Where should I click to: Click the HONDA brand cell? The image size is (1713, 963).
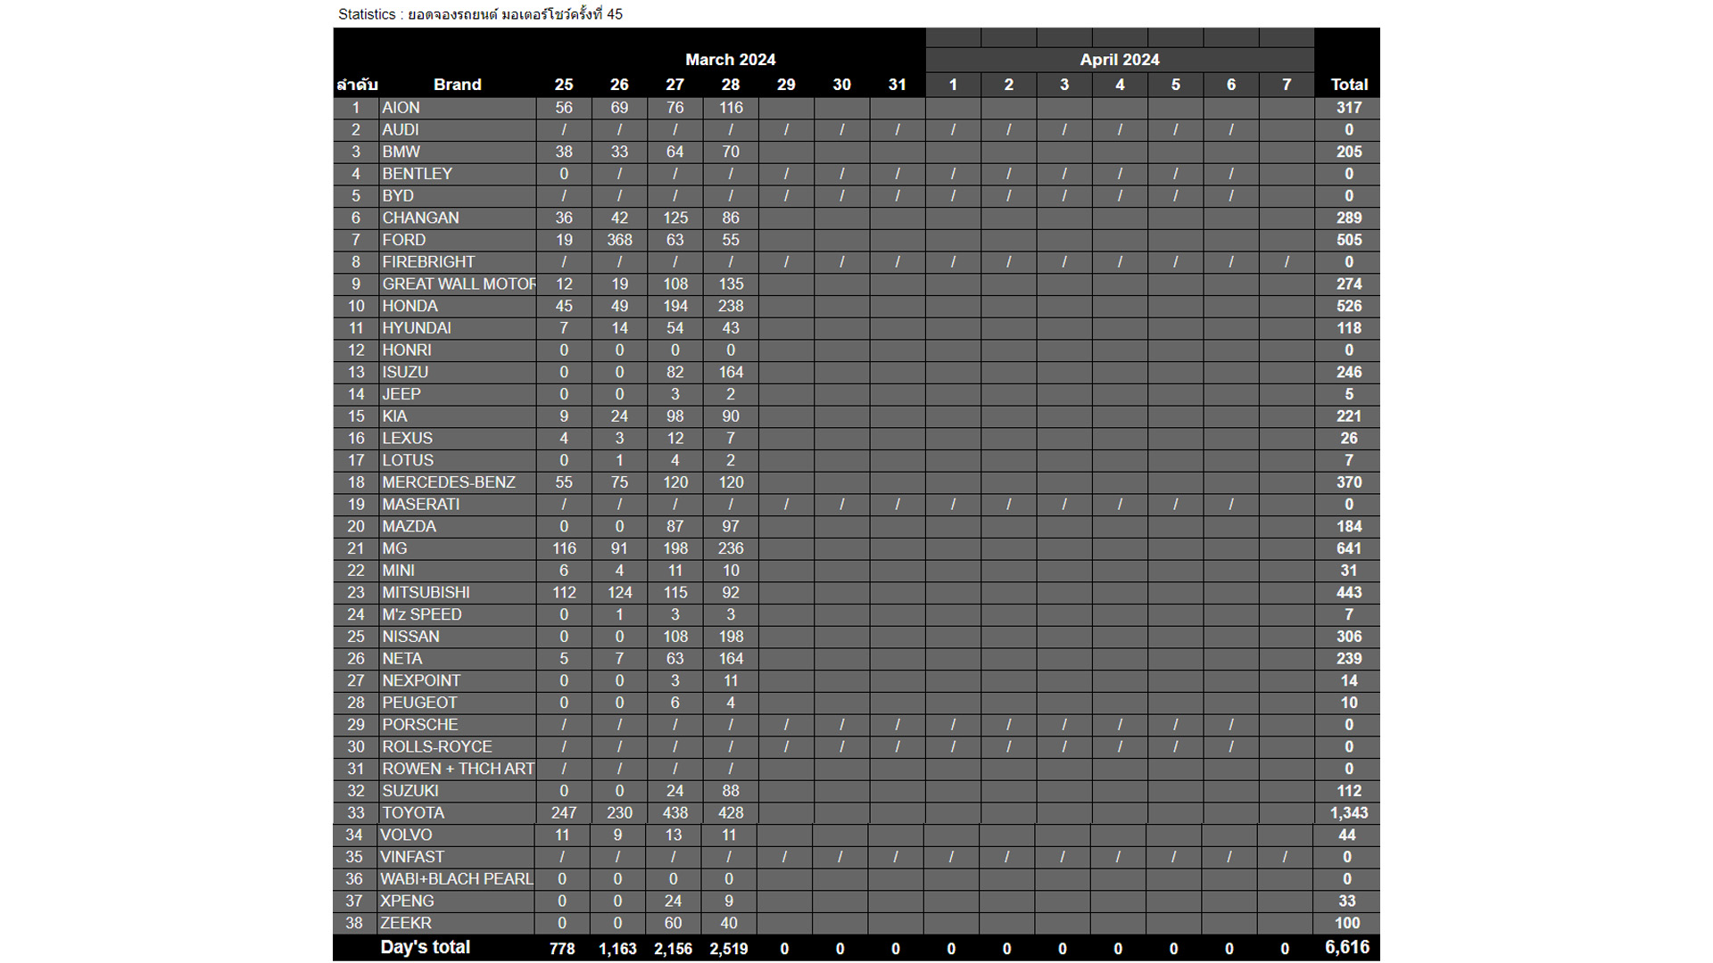coord(457,306)
